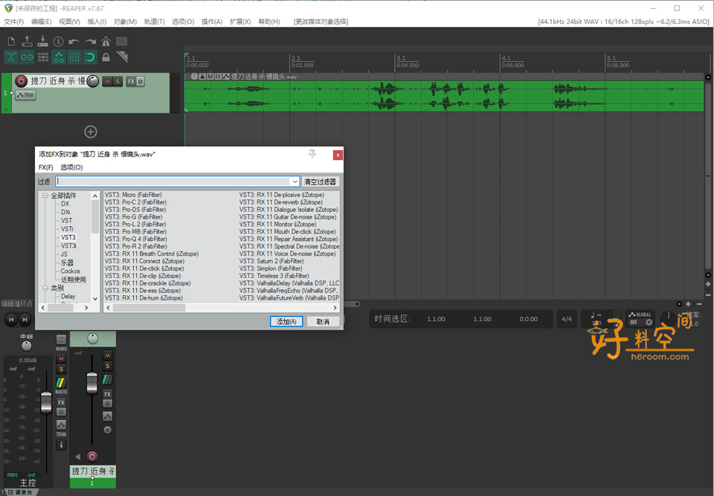
Task: Click the undo arrow in toolbar
Action: click(74, 42)
